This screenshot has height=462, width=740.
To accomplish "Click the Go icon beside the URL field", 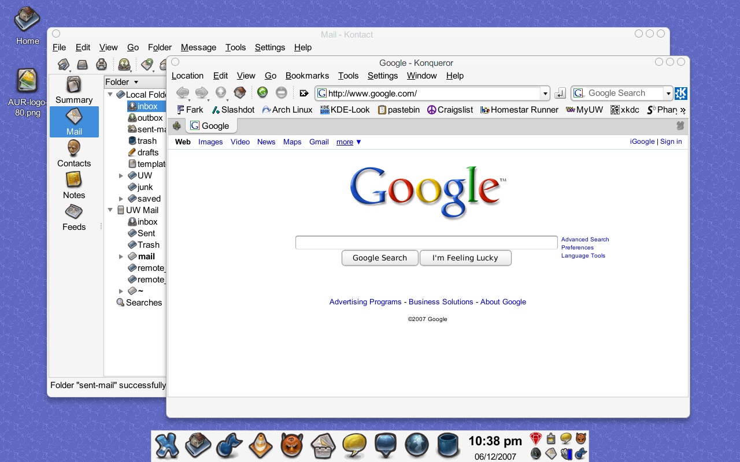I will [x=560, y=93].
